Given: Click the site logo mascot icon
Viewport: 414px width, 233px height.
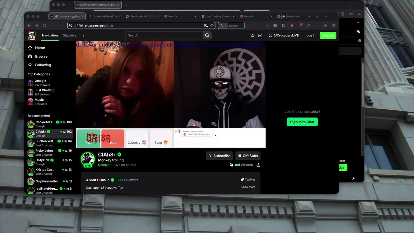Looking at the screenshot, I should tap(31, 36).
